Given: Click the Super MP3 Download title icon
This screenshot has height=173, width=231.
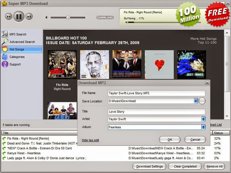Looking at the screenshot, I should point(4,3).
